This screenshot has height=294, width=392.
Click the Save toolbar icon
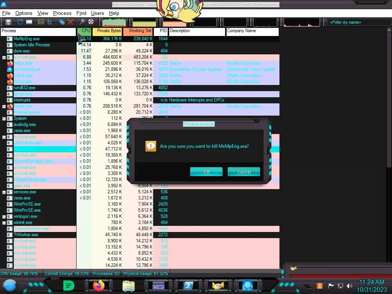pos(8,22)
